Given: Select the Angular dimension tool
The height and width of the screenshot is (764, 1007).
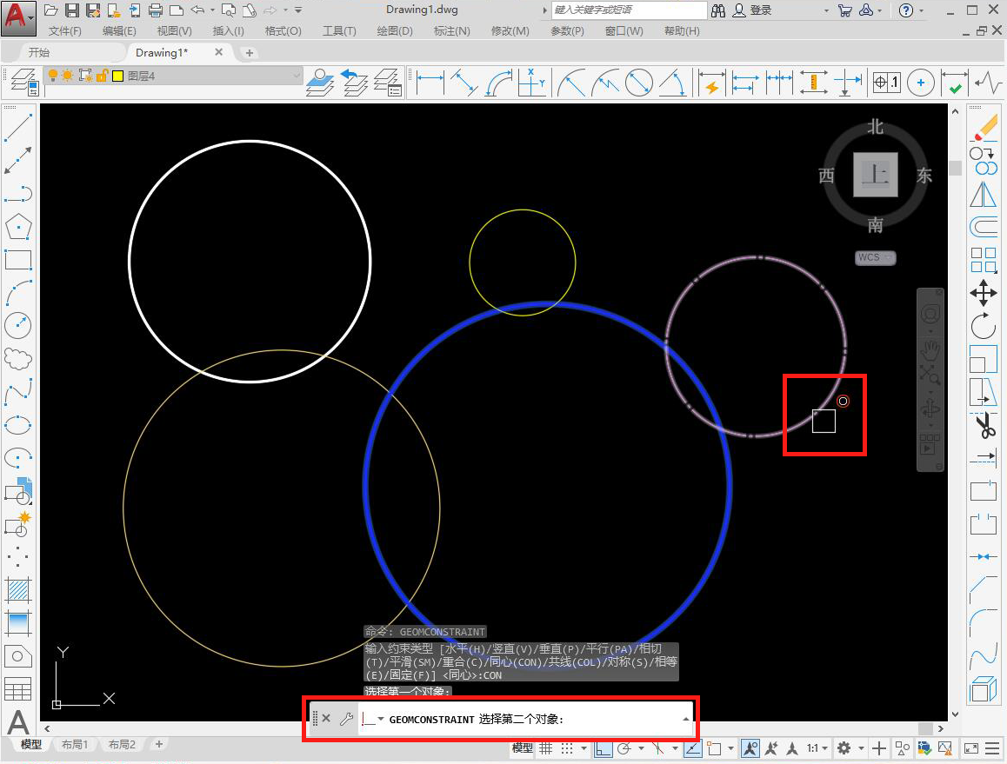Looking at the screenshot, I should 672,83.
